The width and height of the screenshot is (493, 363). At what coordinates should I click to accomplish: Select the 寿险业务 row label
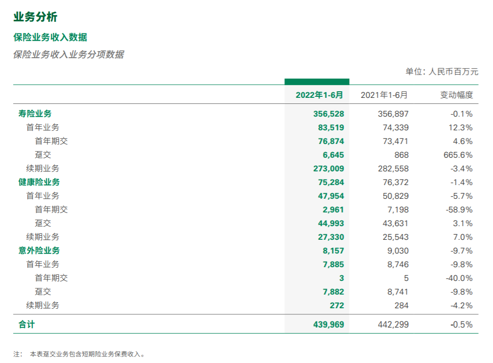pos(35,114)
